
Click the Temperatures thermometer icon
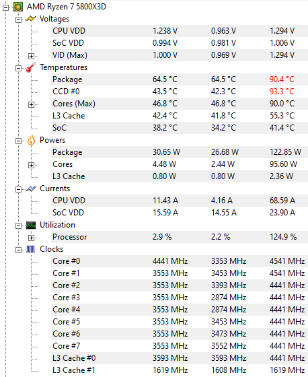pyautogui.click(x=31, y=67)
